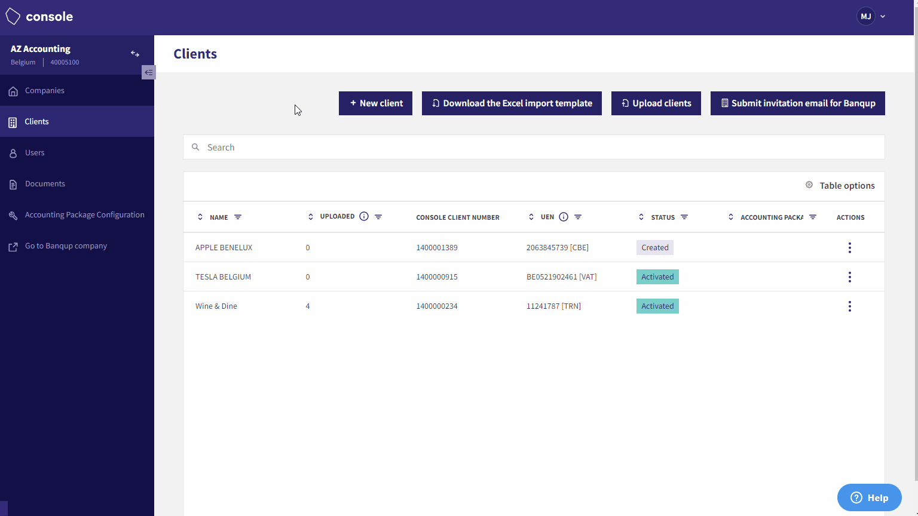Viewport: 918px width, 516px height.
Task: Select the Wine & Dine client name
Action: pos(216,306)
